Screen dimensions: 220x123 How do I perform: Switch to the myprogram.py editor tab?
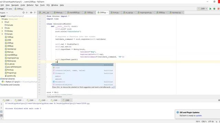coord(146,13)
